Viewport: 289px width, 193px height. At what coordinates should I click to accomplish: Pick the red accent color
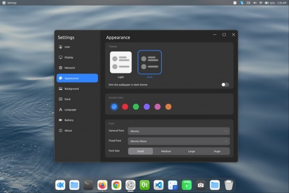click(x=125, y=107)
